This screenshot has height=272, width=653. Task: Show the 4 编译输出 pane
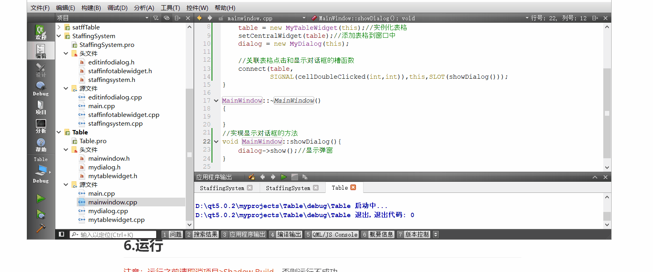286,235
